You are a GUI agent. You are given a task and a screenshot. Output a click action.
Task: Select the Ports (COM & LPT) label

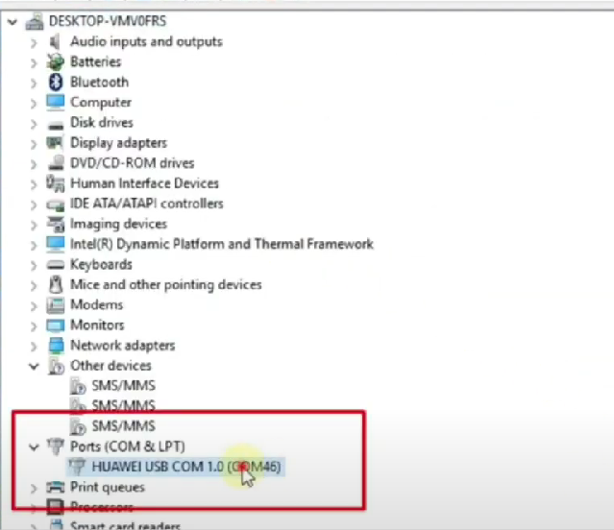pyautogui.click(x=128, y=446)
